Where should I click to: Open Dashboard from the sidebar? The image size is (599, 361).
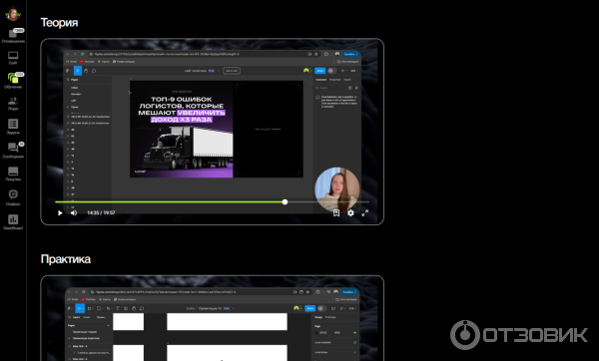pyautogui.click(x=13, y=221)
